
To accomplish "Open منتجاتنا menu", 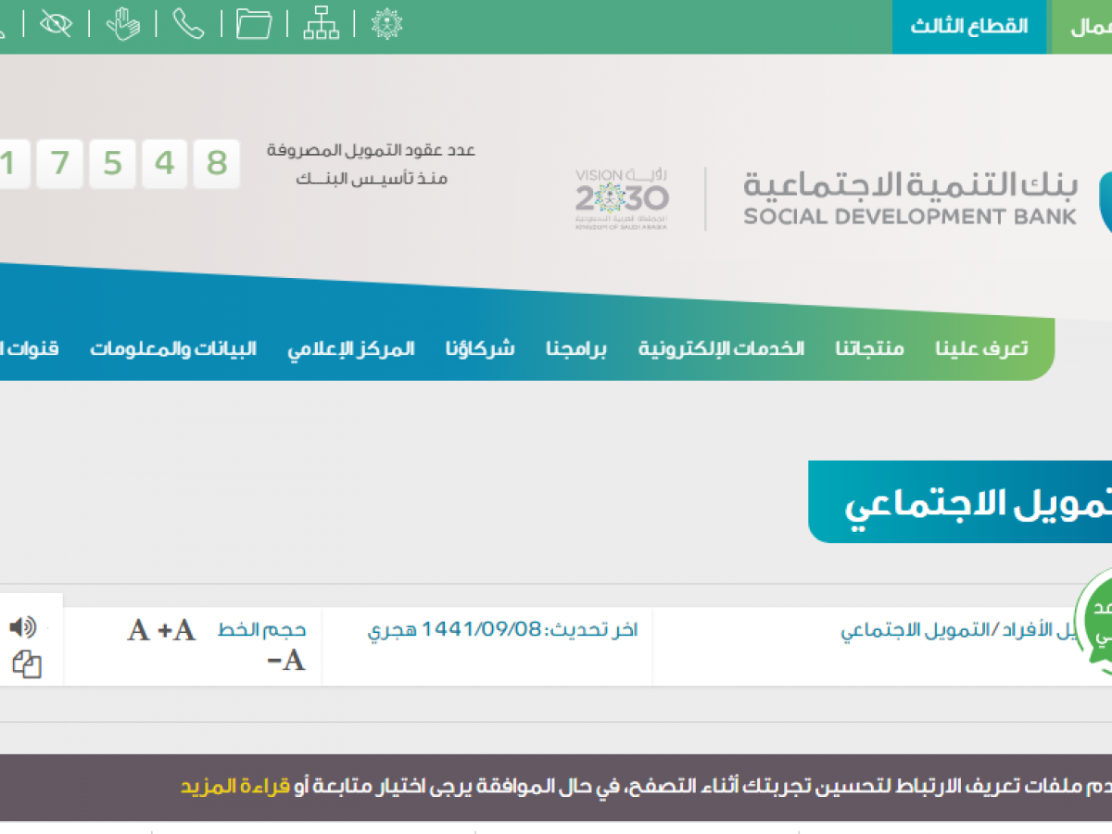I will click(x=869, y=348).
